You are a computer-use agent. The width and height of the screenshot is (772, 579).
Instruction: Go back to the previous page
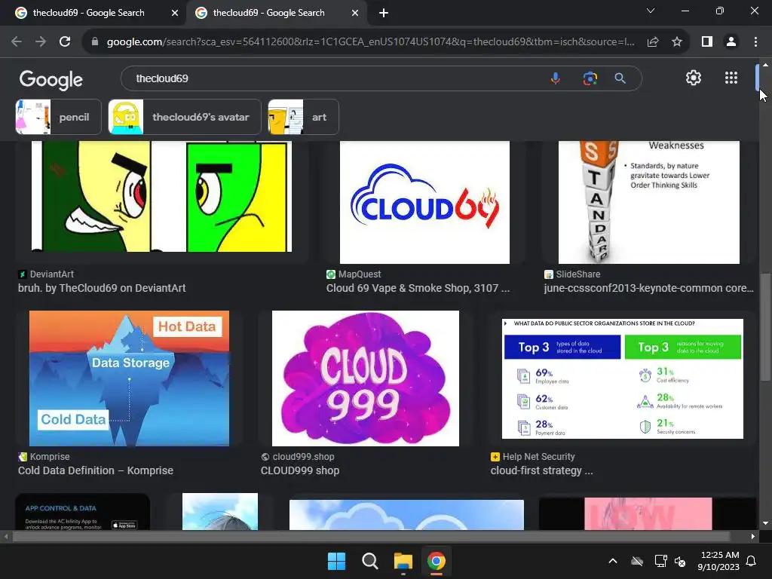tap(17, 42)
